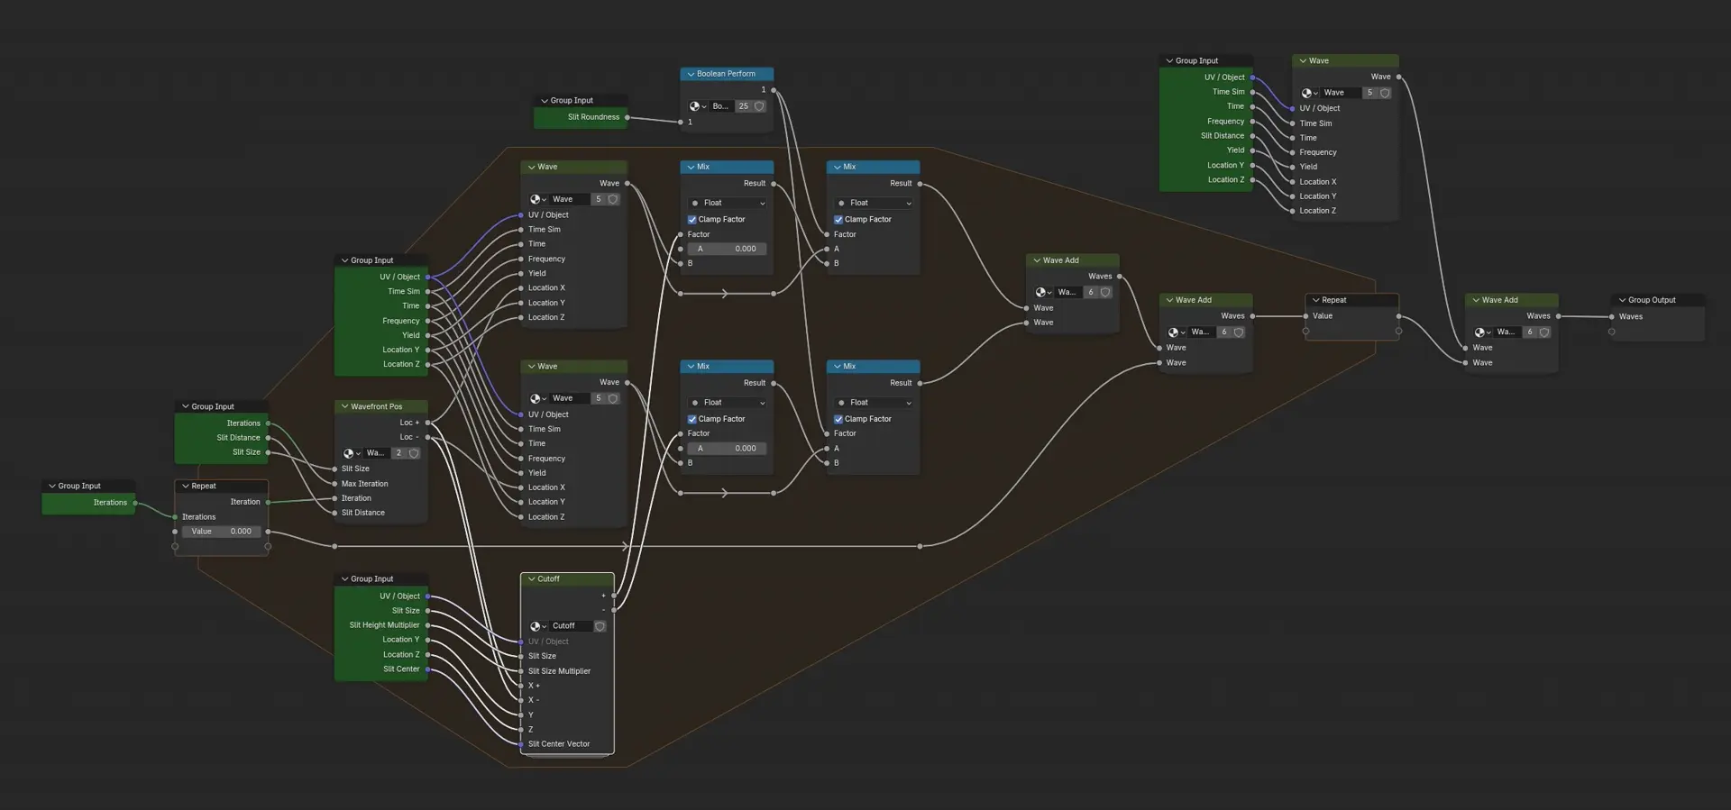The width and height of the screenshot is (1731, 810).
Task: Click shield icon on Wave Add before Group Output
Action: [x=1544, y=332]
